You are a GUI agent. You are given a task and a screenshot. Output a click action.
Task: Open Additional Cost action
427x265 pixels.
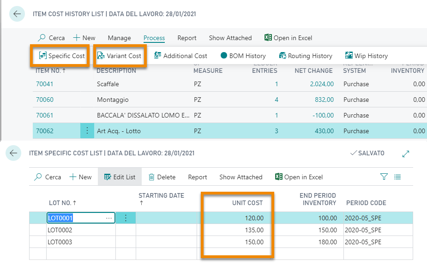[180, 56]
